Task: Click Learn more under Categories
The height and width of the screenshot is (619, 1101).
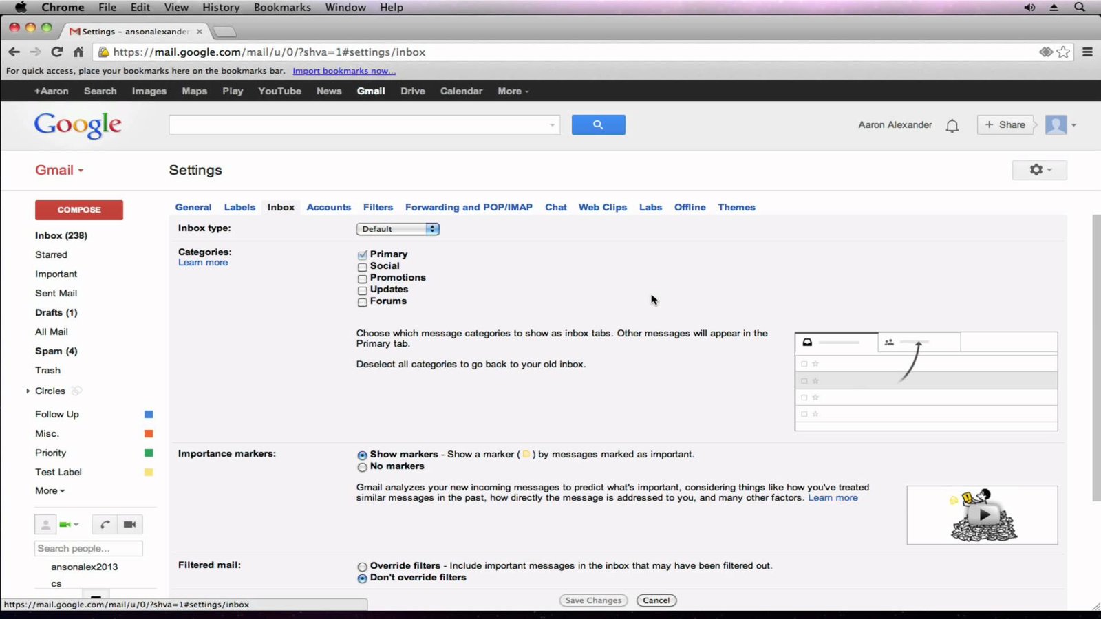Action: point(203,263)
